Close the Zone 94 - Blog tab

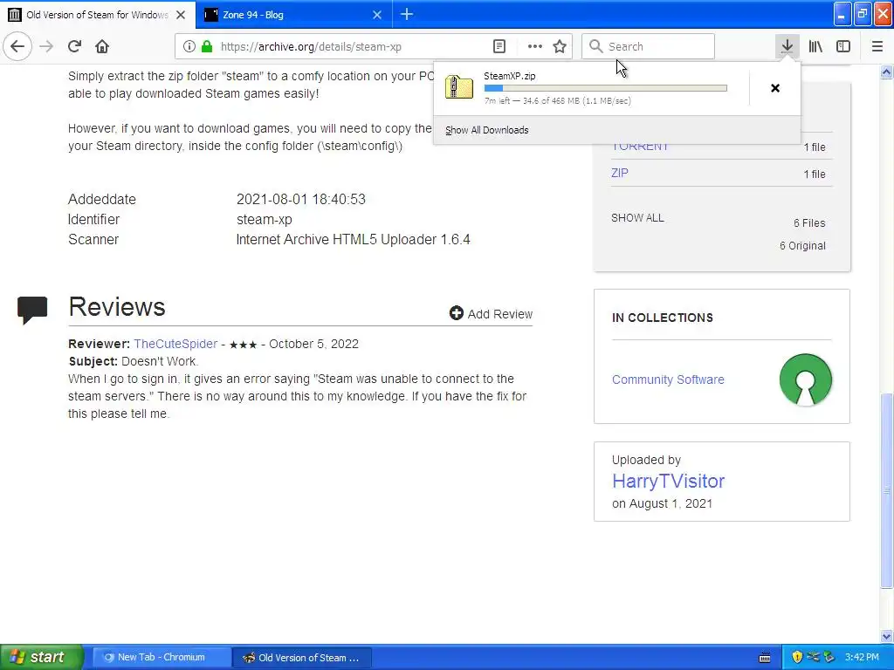(x=377, y=15)
